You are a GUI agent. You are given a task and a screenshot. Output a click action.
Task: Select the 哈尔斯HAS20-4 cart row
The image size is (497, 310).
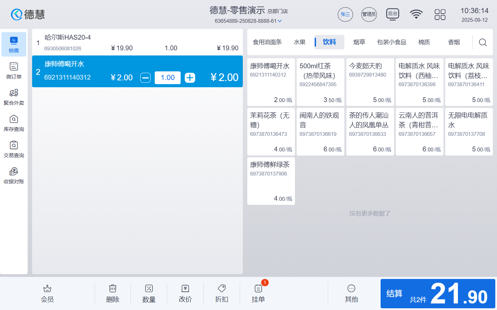point(137,43)
